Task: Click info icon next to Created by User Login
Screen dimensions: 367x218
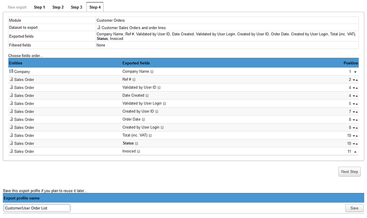Action: (162, 127)
